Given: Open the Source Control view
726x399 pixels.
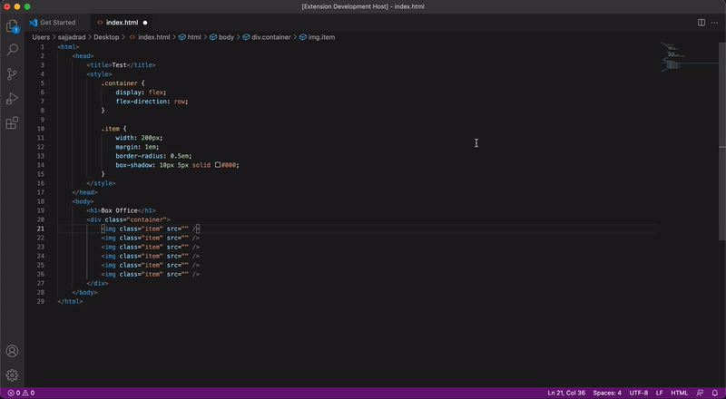Looking at the screenshot, I should 13,74.
